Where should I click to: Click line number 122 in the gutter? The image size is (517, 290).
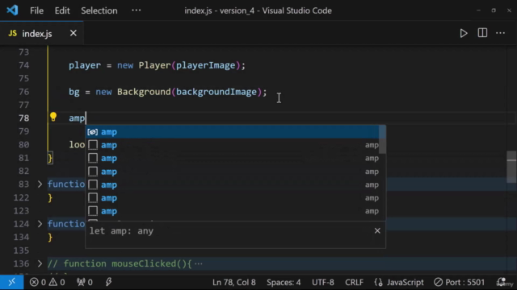point(21,197)
